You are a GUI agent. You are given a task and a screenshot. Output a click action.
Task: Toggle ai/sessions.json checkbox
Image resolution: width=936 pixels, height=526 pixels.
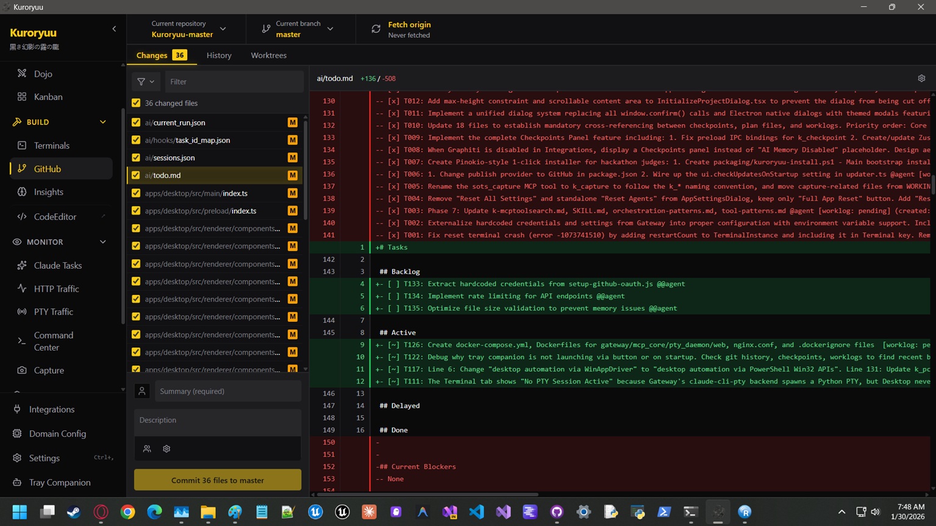[136, 158]
